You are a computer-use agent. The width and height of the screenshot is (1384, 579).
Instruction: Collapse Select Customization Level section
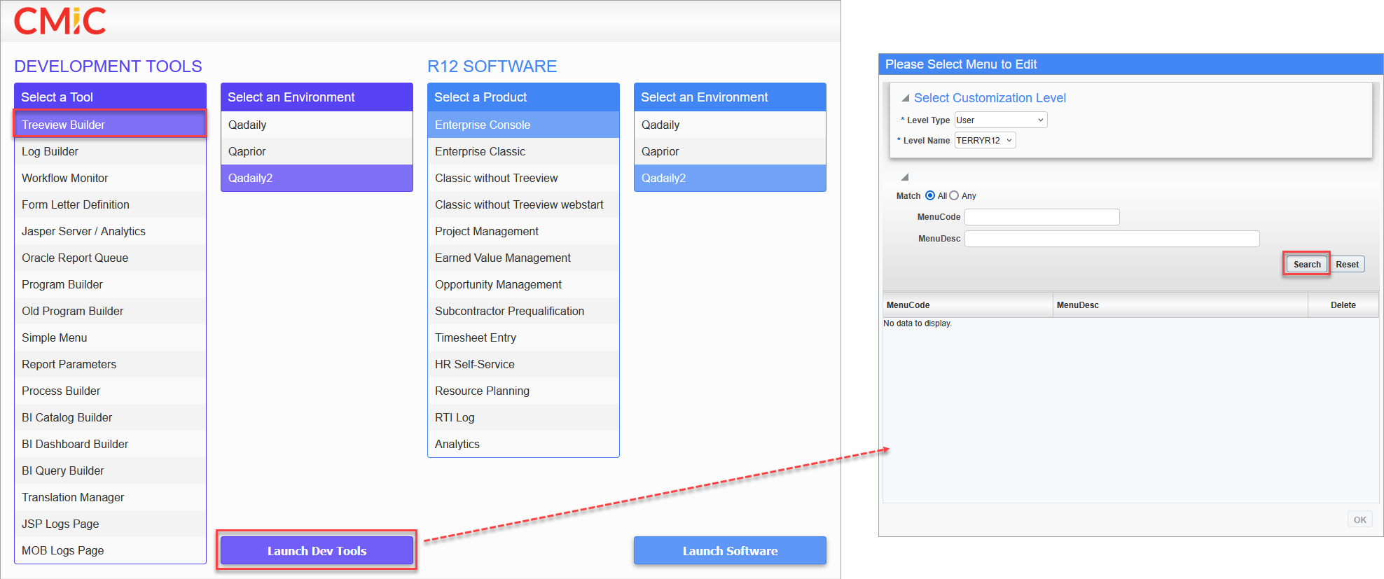(x=905, y=98)
